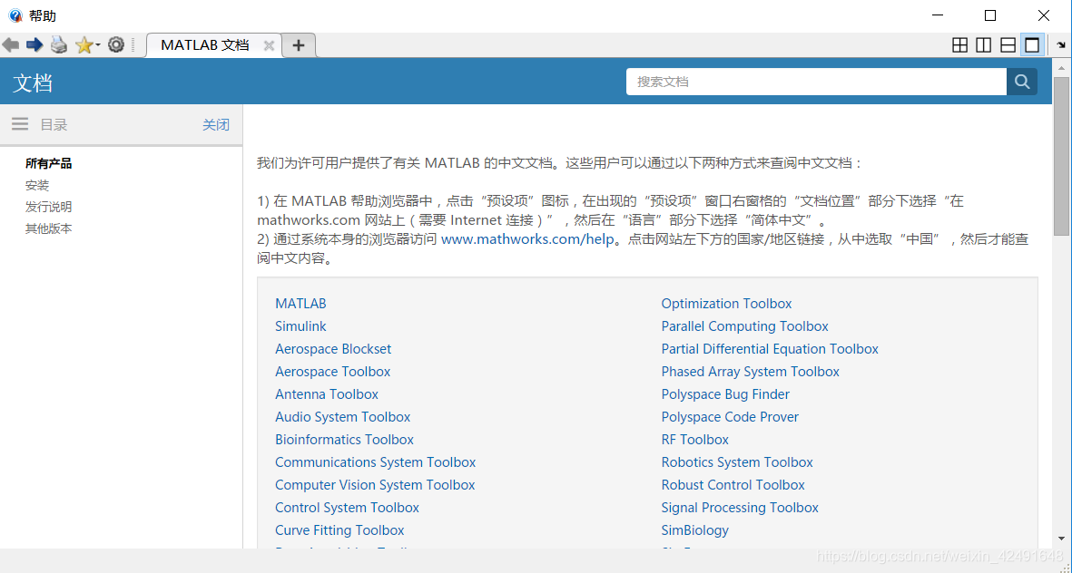Open the Curve Fitting Toolbox link
The image size is (1072, 573).
tap(339, 530)
